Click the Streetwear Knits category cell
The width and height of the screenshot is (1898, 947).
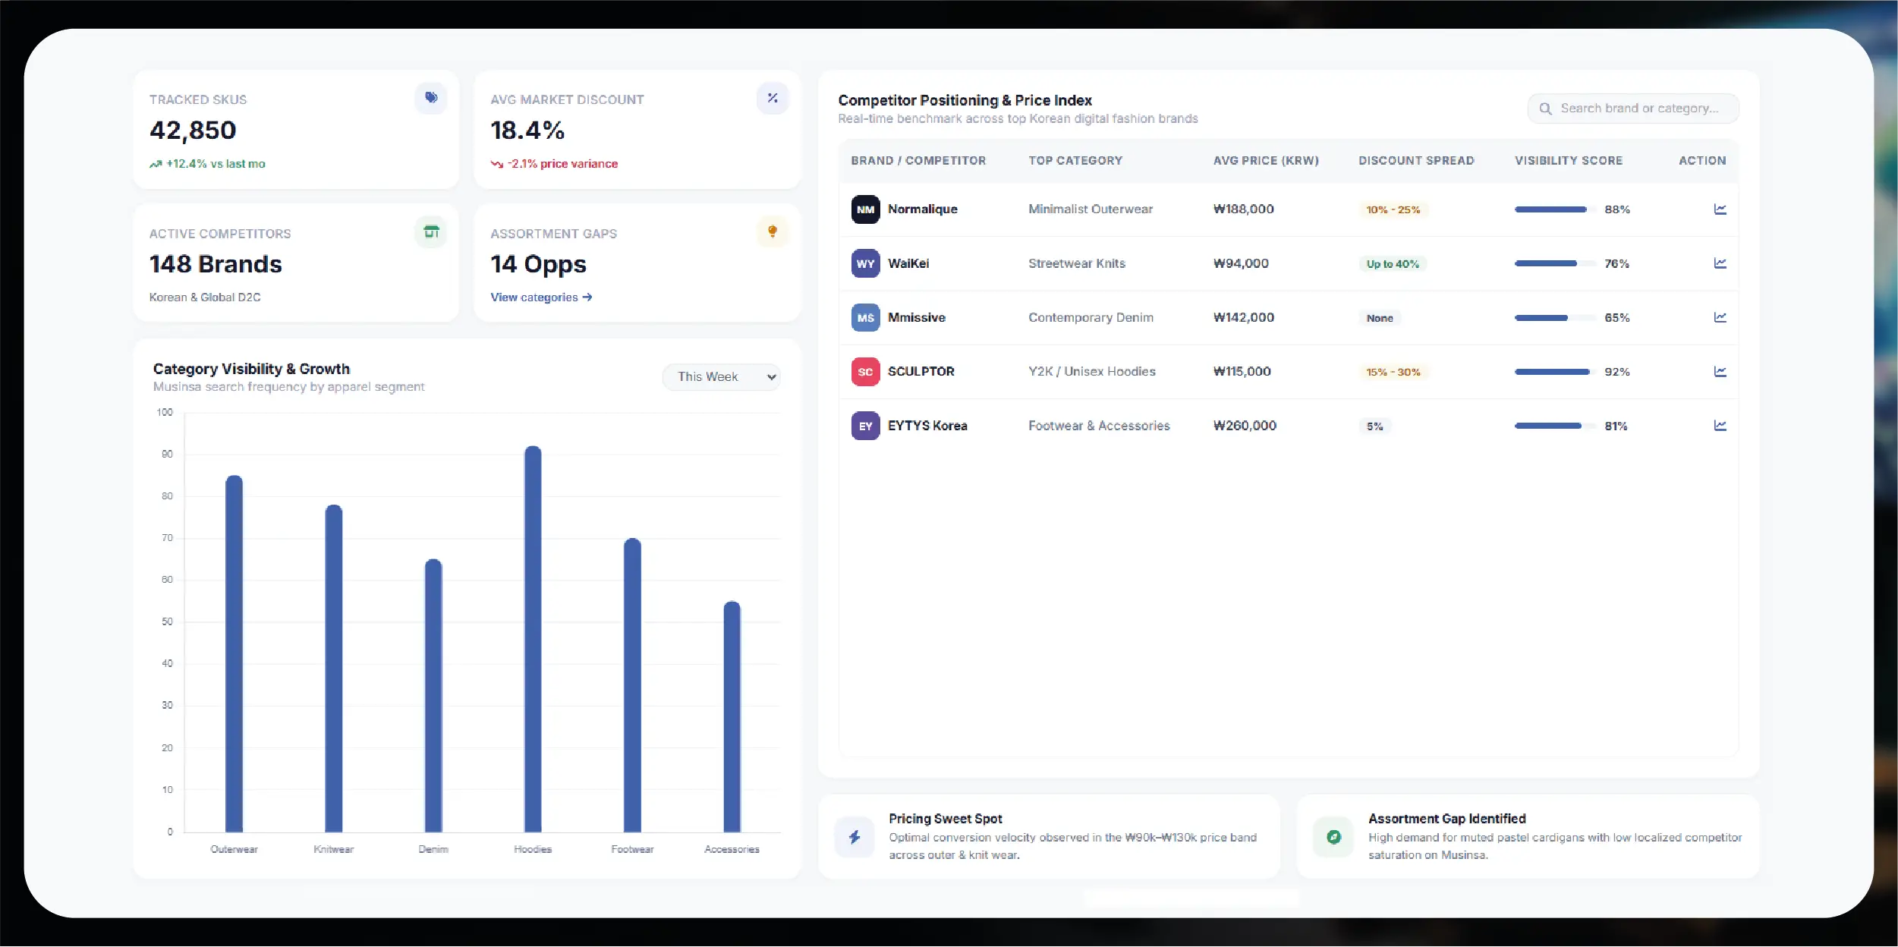pyautogui.click(x=1077, y=263)
